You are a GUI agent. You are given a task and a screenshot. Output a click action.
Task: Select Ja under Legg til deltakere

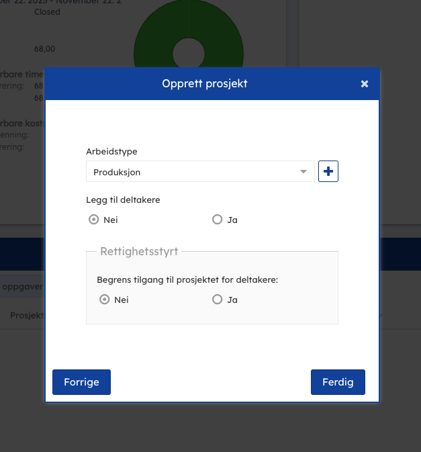217,220
